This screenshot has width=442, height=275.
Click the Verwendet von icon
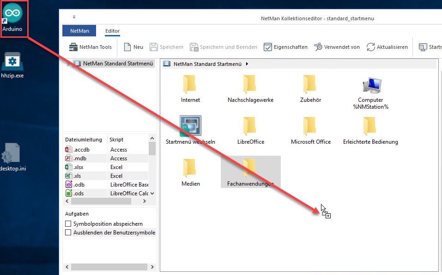point(318,47)
